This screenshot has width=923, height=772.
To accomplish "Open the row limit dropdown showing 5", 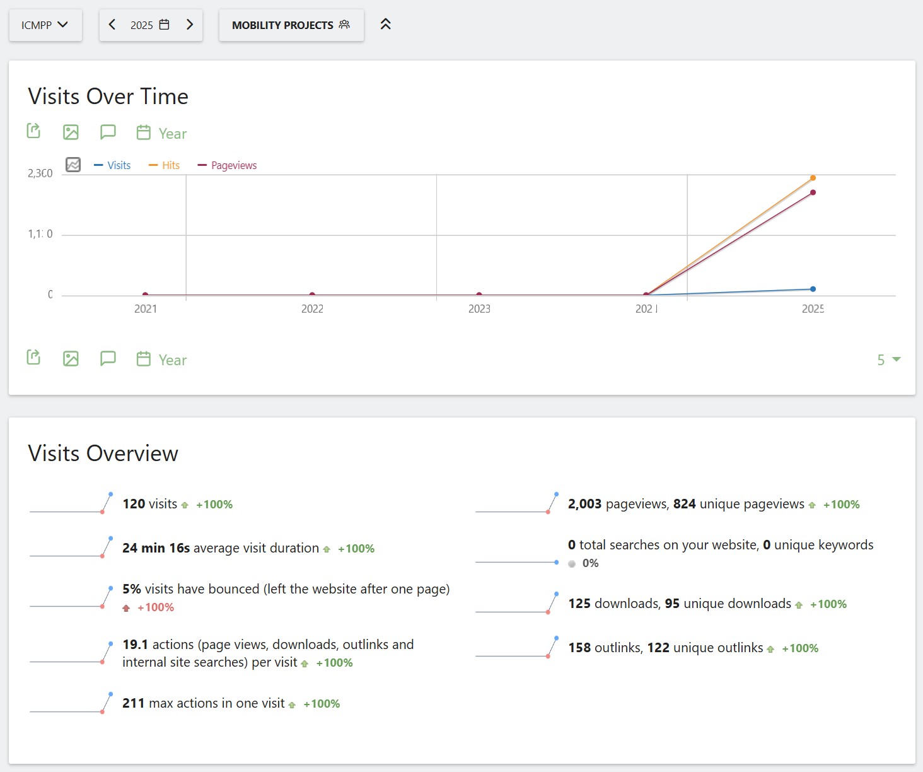I will pos(888,360).
